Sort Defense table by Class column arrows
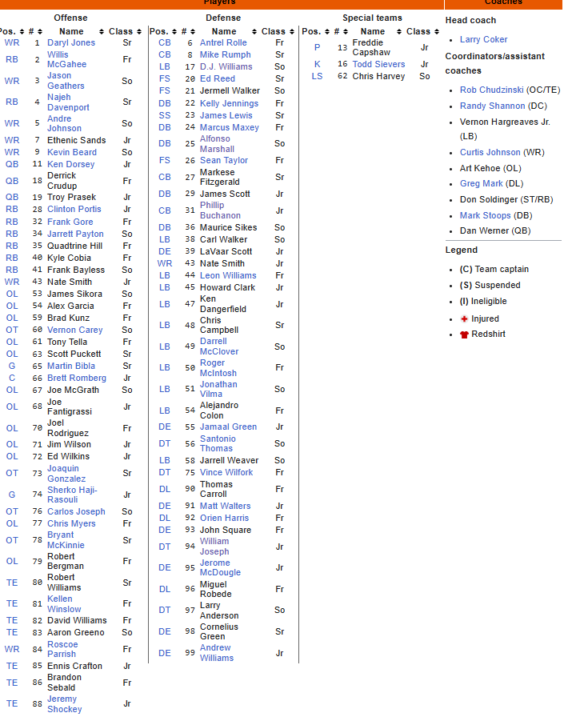 pos(291,31)
